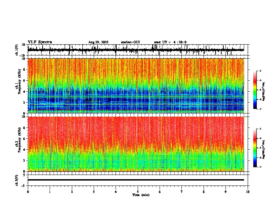This screenshot has height=215, width=279.
Task: Select the ch.1 colorbar log(PSD) label
Action: tap(263, 91)
